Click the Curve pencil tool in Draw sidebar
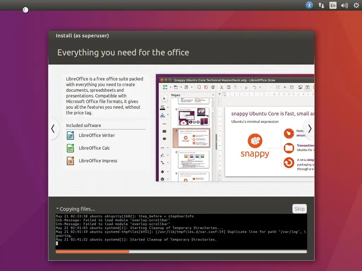362x271 pixels. tap(163, 155)
